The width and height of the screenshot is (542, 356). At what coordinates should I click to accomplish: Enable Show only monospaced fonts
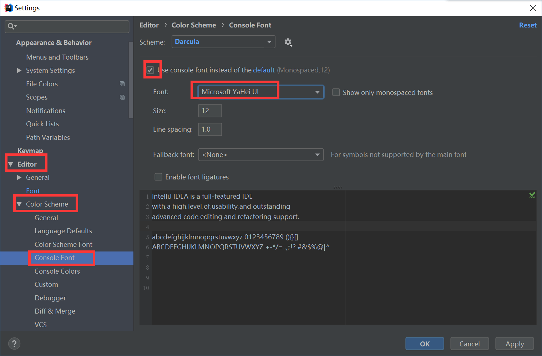[x=336, y=92]
